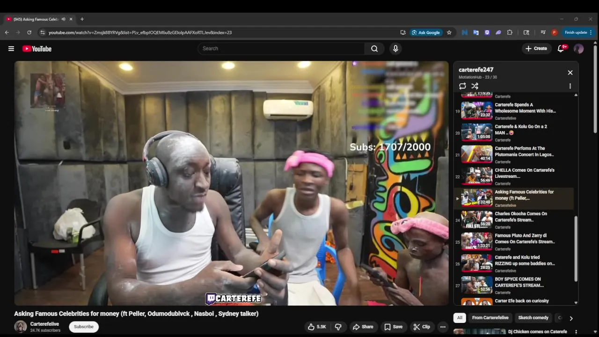Click the install app icon in address bar

403,32
